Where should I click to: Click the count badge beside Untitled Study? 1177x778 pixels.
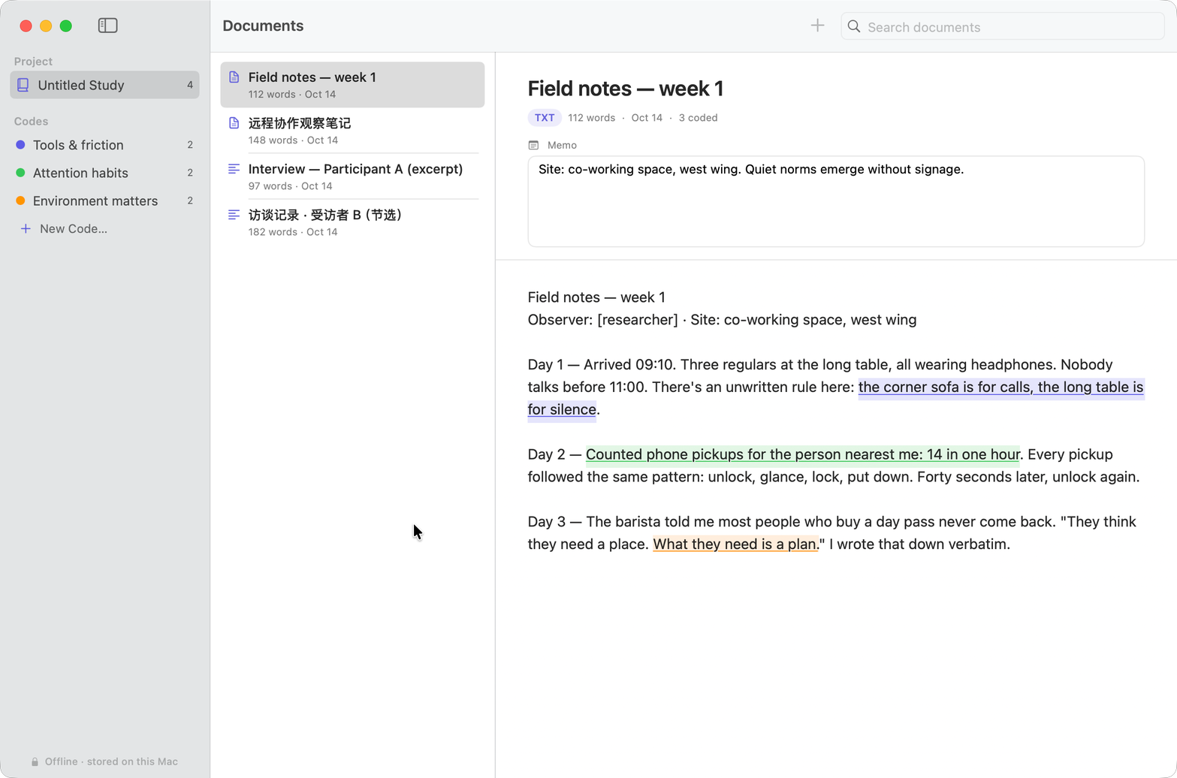click(x=190, y=85)
